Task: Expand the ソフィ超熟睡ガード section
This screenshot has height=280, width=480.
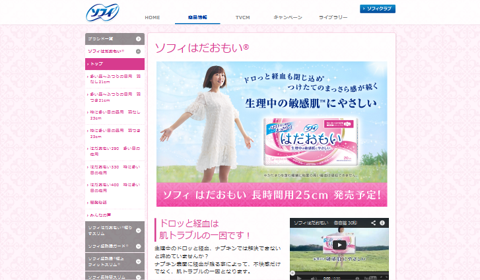Action: tap(115, 246)
